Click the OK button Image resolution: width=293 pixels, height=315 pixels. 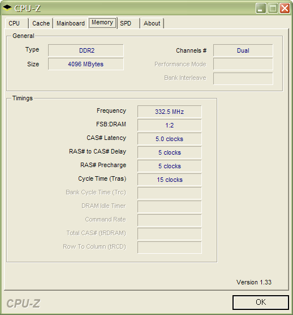261,302
